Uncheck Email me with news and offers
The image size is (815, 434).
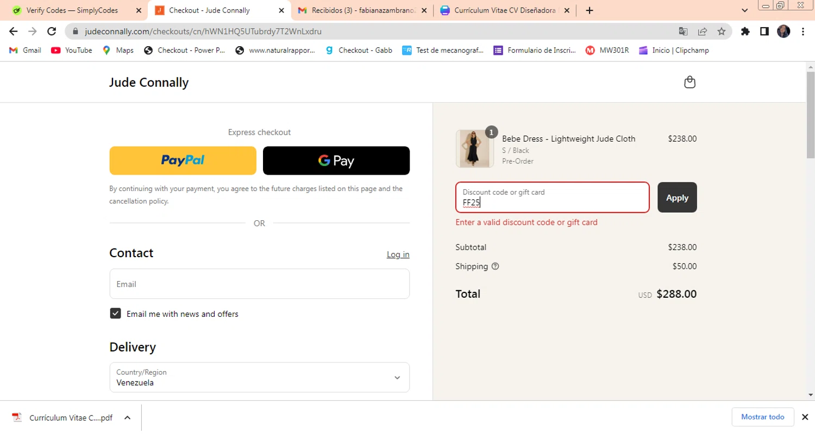click(x=115, y=314)
